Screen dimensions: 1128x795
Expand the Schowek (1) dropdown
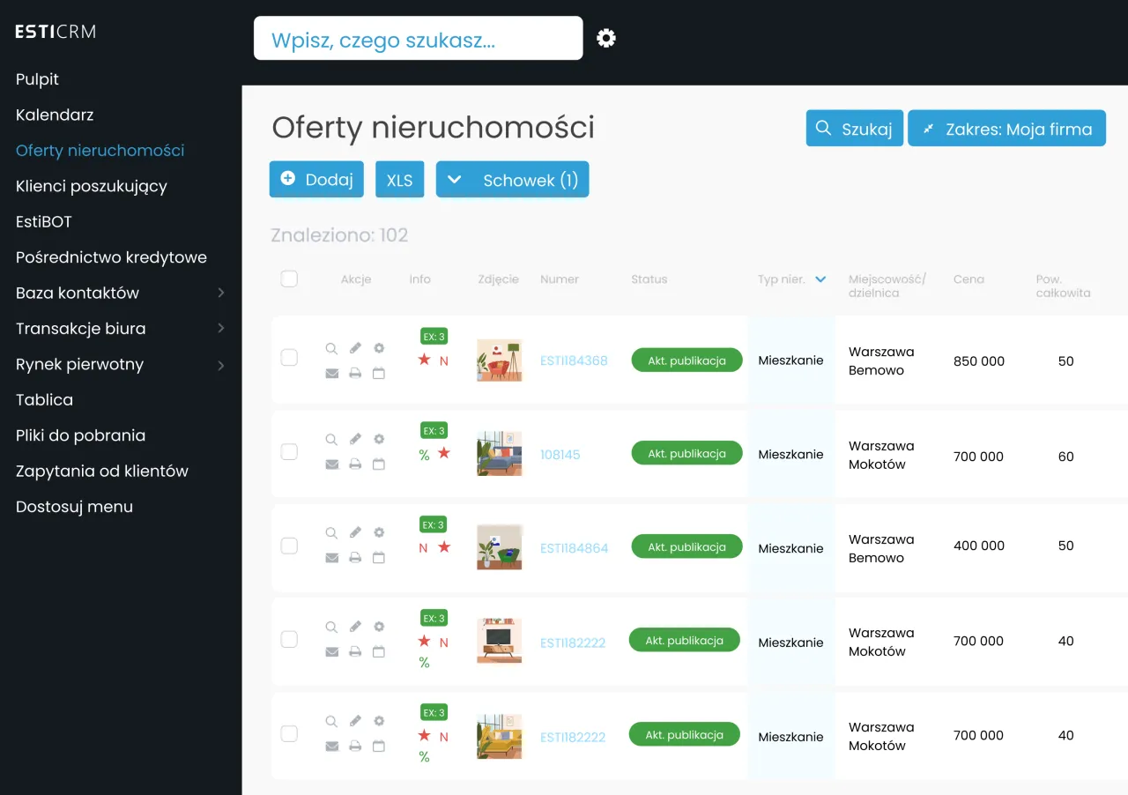(x=512, y=179)
